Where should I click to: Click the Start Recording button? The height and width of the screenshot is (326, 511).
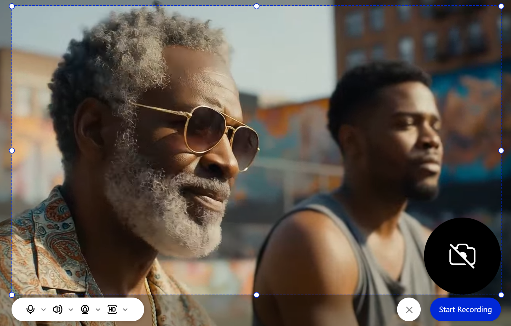tap(465, 309)
